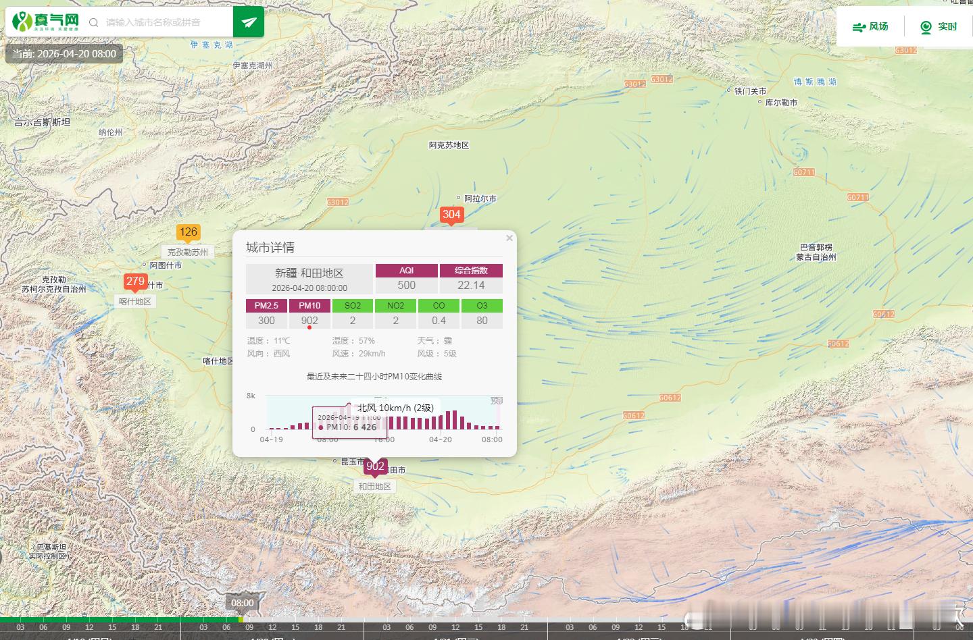Toggle the 风场 wind field layer

click(x=870, y=27)
